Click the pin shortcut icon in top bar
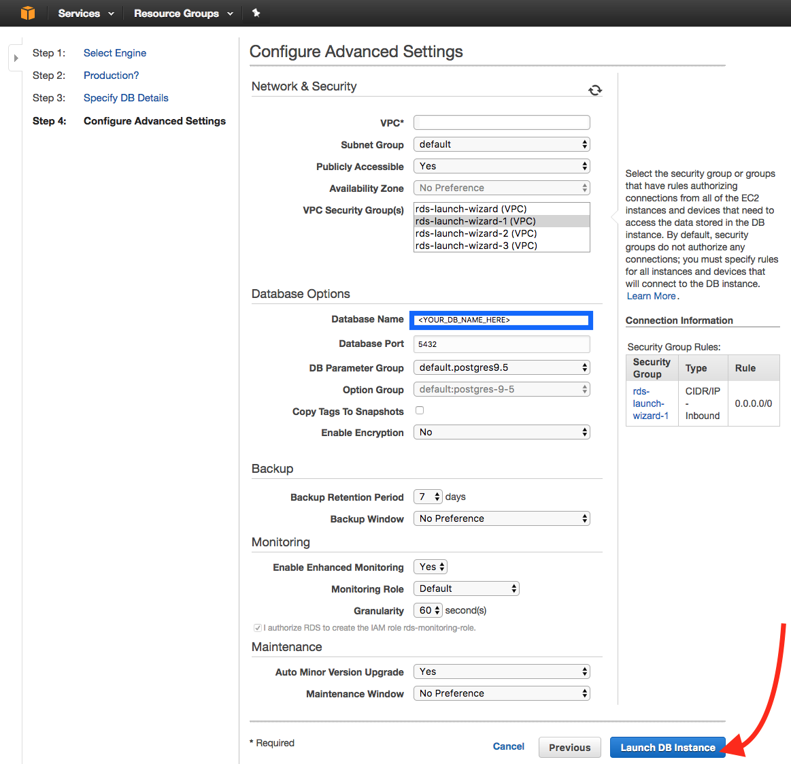 click(256, 13)
